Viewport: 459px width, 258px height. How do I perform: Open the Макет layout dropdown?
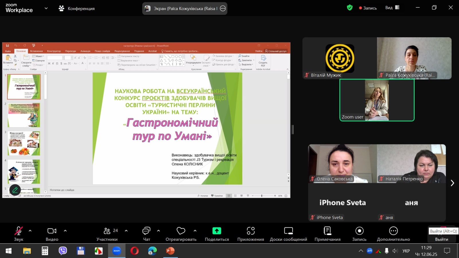[38, 56]
